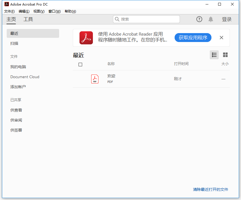Minimize the Acrobat window
The height and width of the screenshot is (200, 241).
pyautogui.click(x=207, y=4)
